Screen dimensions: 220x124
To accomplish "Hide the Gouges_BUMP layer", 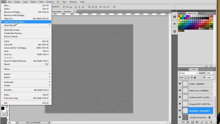I will [180, 104].
